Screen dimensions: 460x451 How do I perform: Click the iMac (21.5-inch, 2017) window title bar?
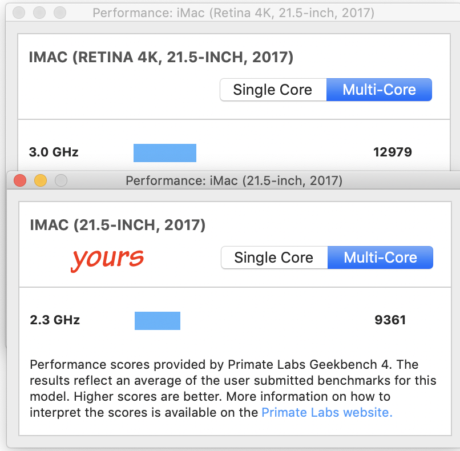pos(233,181)
